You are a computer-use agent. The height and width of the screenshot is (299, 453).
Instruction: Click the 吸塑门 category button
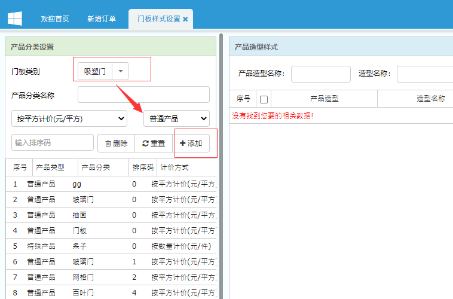[x=95, y=71]
